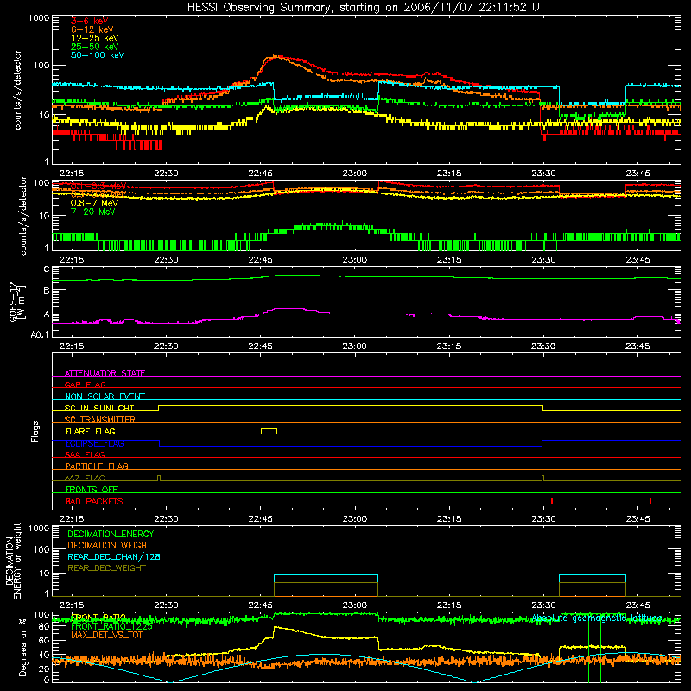Click the BAD_PACKETS red marker near 23:47

click(x=650, y=501)
